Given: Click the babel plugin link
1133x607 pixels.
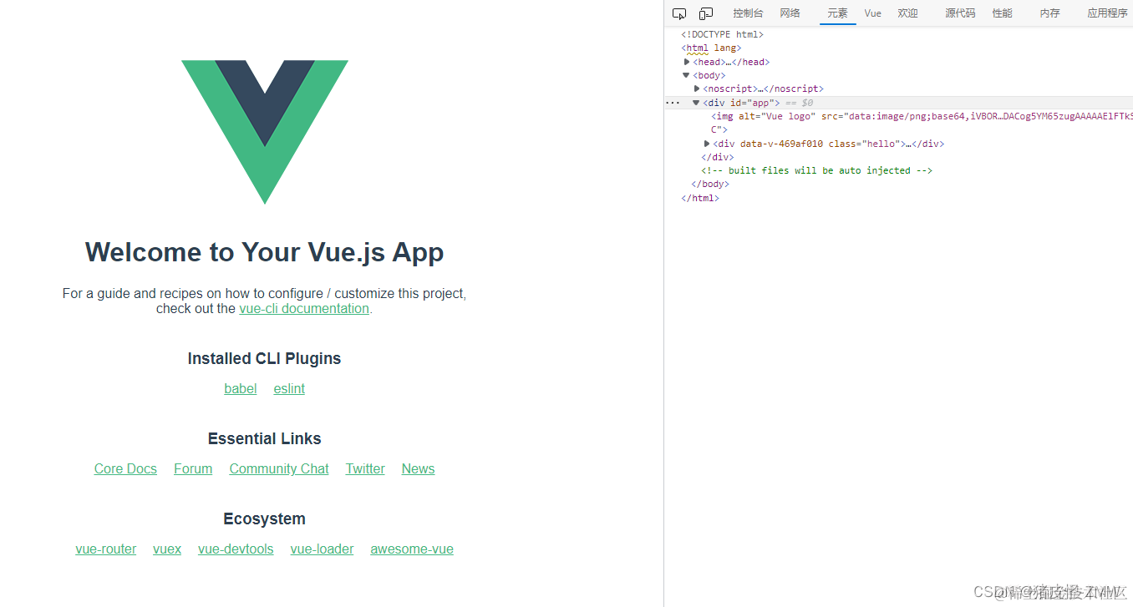Looking at the screenshot, I should click(x=240, y=388).
